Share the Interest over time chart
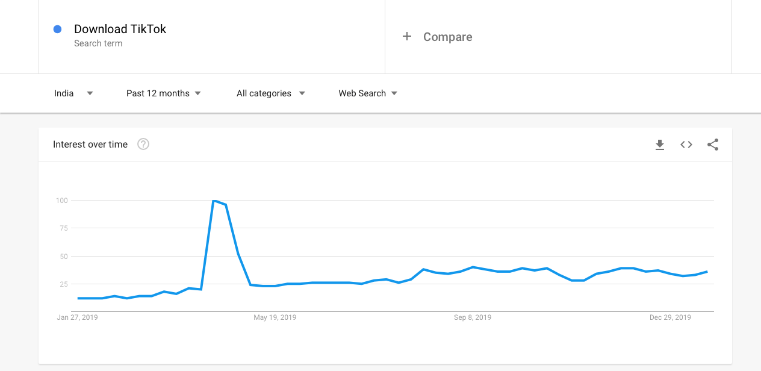Viewport: 761px width, 371px height. click(x=713, y=145)
